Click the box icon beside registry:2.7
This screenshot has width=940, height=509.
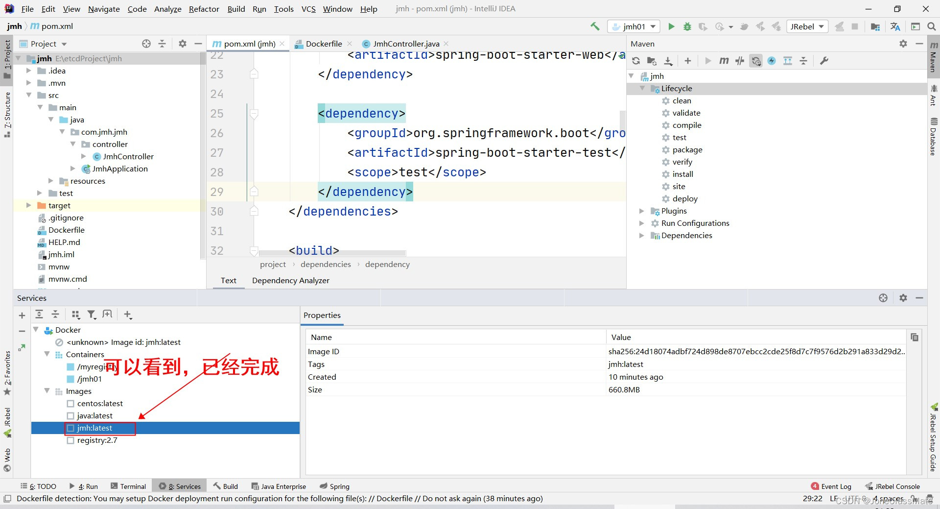[70, 440]
